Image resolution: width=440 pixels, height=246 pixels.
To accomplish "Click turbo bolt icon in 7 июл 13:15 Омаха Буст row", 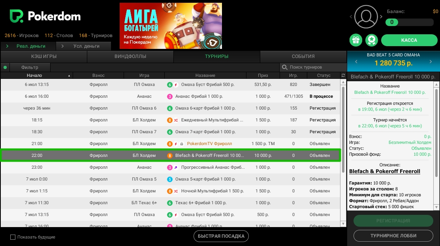I will [176, 214].
